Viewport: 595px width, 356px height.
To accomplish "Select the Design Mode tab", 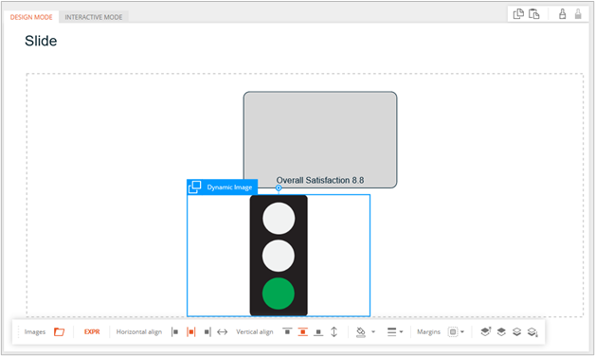I will click(x=31, y=17).
